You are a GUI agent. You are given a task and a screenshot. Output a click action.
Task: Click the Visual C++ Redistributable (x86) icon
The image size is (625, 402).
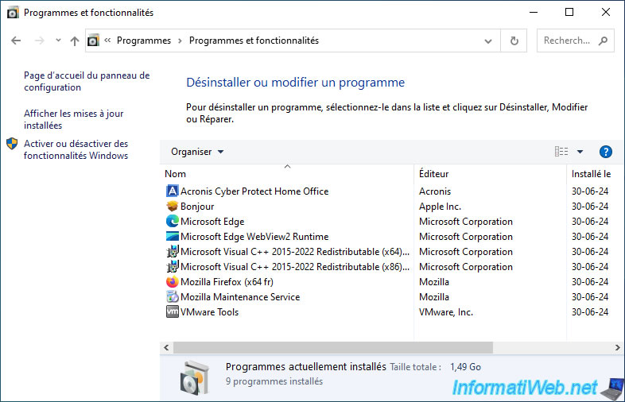172,267
